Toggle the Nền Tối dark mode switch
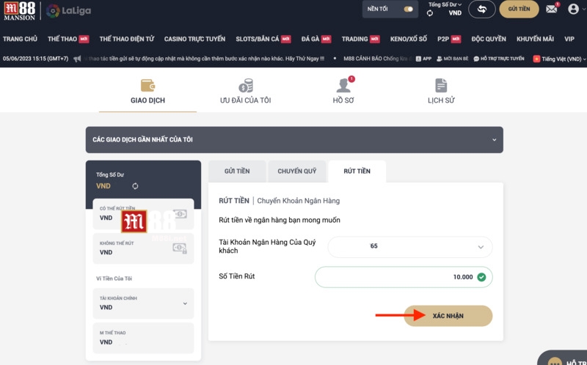The image size is (587, 365). point(409,10)
